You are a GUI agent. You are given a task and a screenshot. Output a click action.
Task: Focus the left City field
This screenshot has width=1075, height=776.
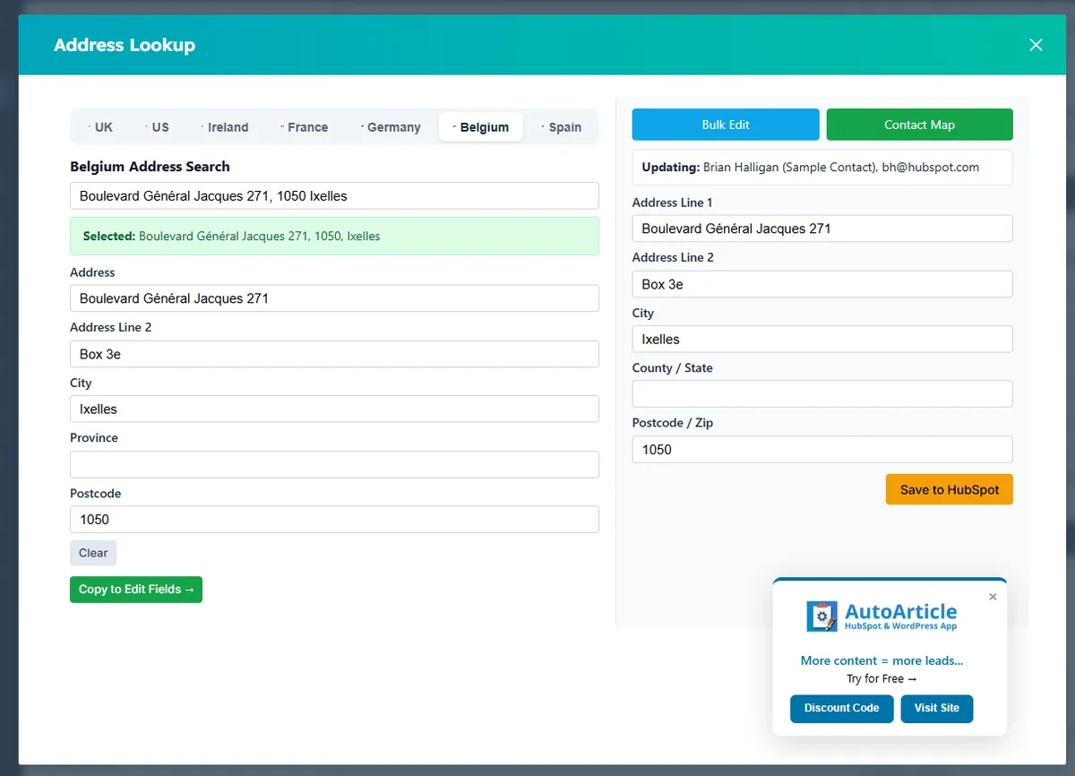point(334,409)
